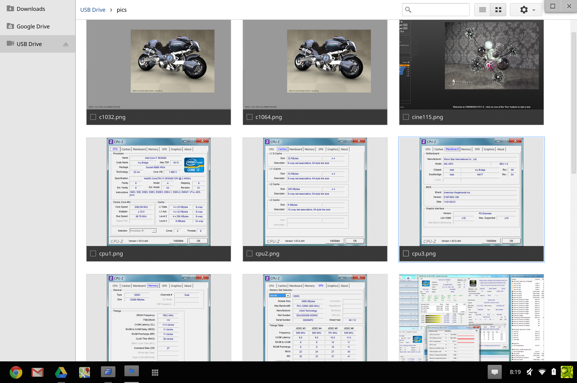The width and height of the screenshot is (577, 383).
Task: Click the pics breadcrumb
Action: pos(122,10)
